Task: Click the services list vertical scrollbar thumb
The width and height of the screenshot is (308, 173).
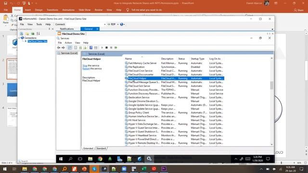Action: 271,86
